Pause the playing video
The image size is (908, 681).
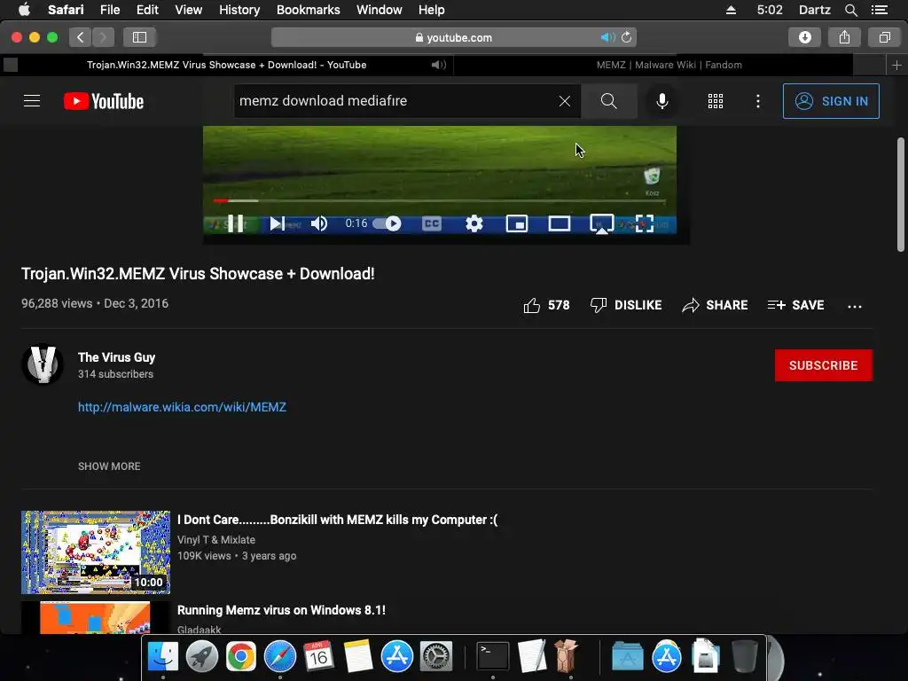point(235,223)
